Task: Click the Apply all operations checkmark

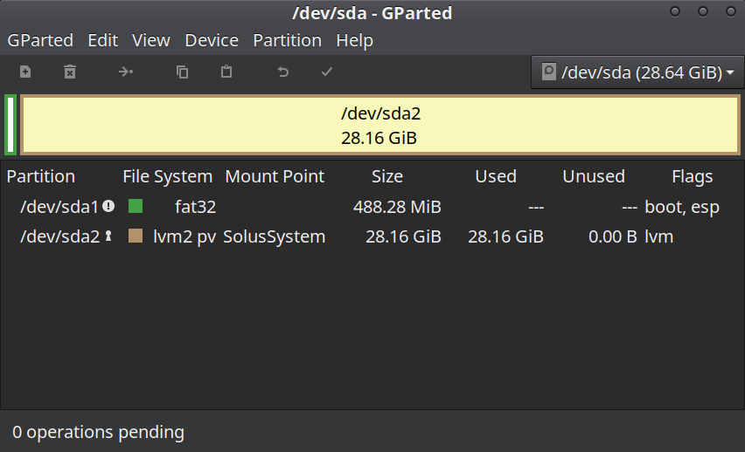Action: (x=327, y=72)
